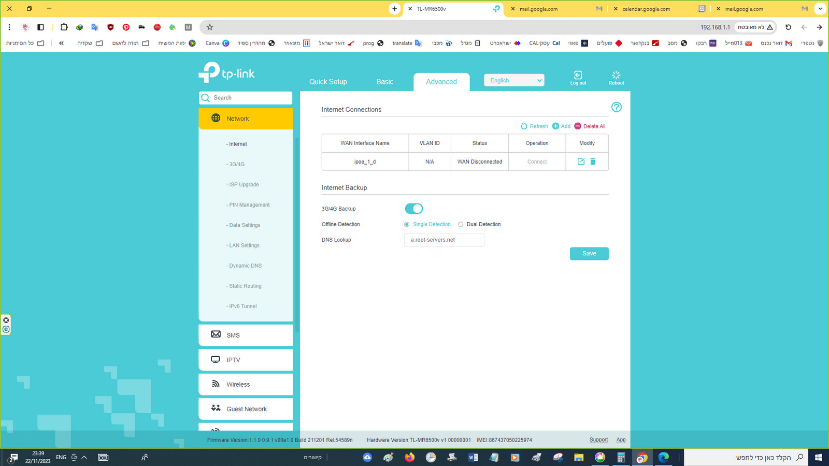Expand the browser tab search dropdown arrow
Image resolution: width=829 pixels, height=466 pixels.
pos(820,9)
